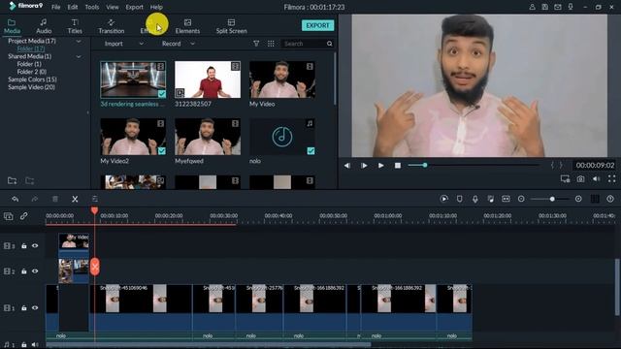Lock video track 3
The width and height of the screenshot is (621, 349).
23,245
